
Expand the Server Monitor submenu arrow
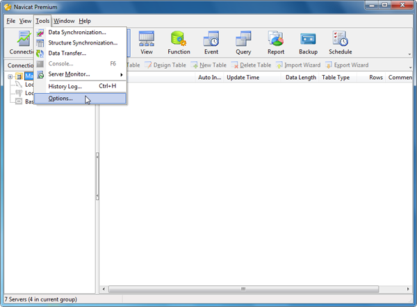122,75
